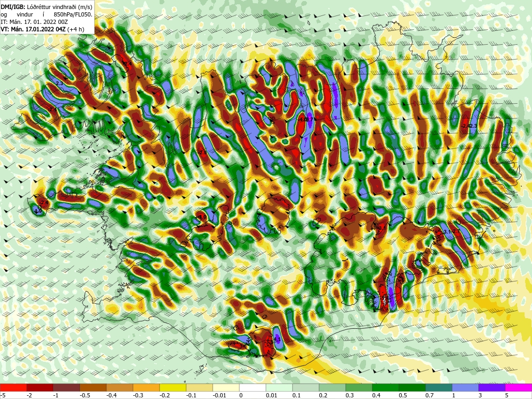The width and height of the screenshot is (532, 399).
Task: Click the 'IT: Mán. 17. 01. 2022 00Z' line
Action: coord(34,22)
